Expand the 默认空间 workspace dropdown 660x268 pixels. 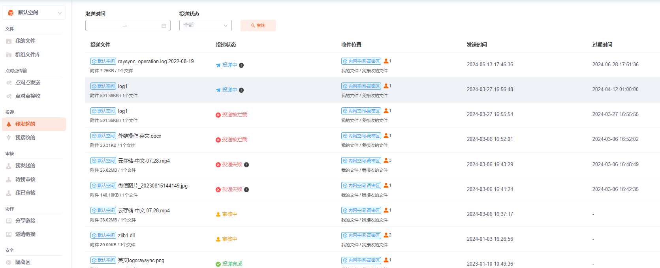click(x=60, y=13)
